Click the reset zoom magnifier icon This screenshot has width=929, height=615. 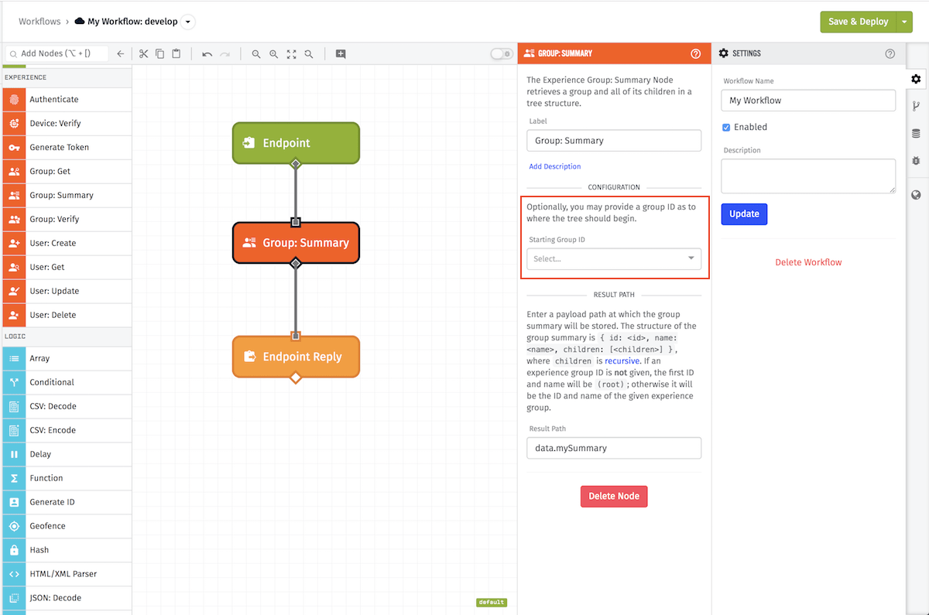pyautogui.click(x=309, y=54)
